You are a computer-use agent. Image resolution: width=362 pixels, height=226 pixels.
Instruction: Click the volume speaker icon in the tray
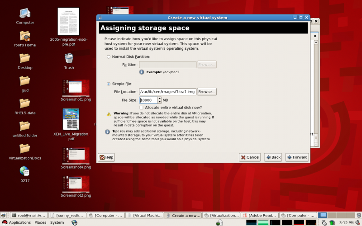tap(358, 222)
